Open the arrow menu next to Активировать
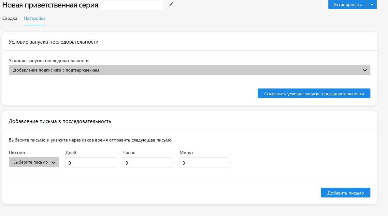The width and height of the screenshot is (388, 216). tap(372, 5)
